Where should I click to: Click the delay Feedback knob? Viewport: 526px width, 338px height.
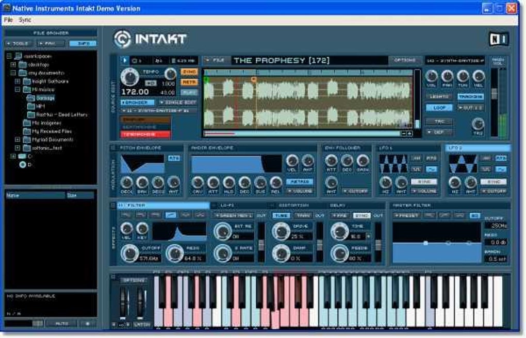pos(339,253)
